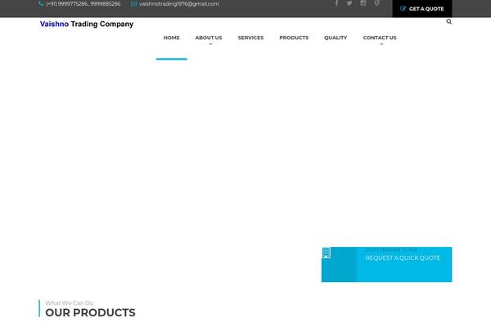Open the Vine social icon

click(377, 3)
